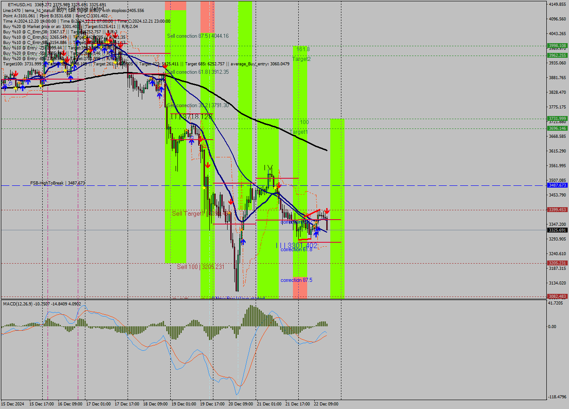Viewport: 569px width, 409px height.
Task: Click the 'Sell 100 | 3205.231' label
Action: pyautogui.click(x=200, y=267)
